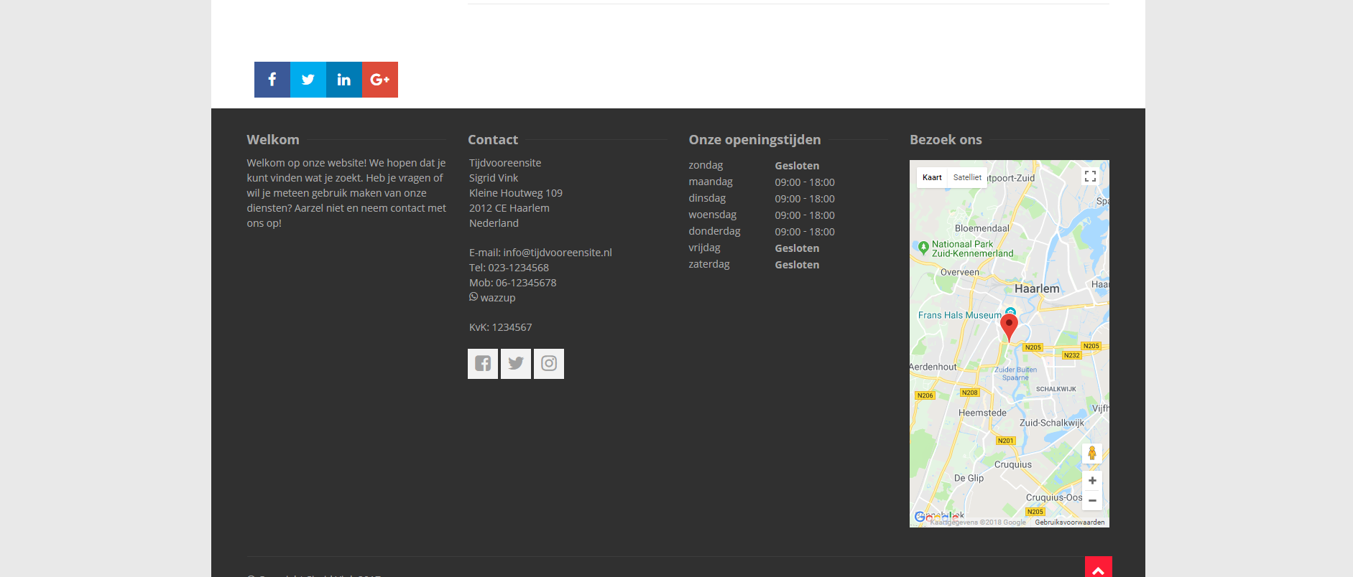Click WhatsApp icon next to wazzup
The height and width of the screenshot is (577, 1353).
(474, 297)
